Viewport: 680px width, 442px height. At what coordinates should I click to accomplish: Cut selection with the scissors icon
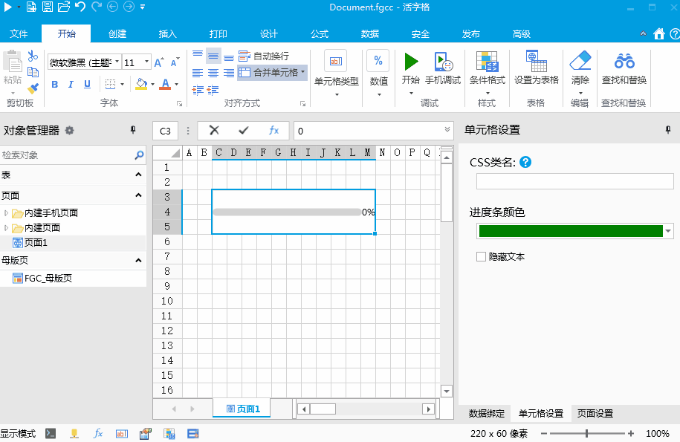click(x=33, y=56)
